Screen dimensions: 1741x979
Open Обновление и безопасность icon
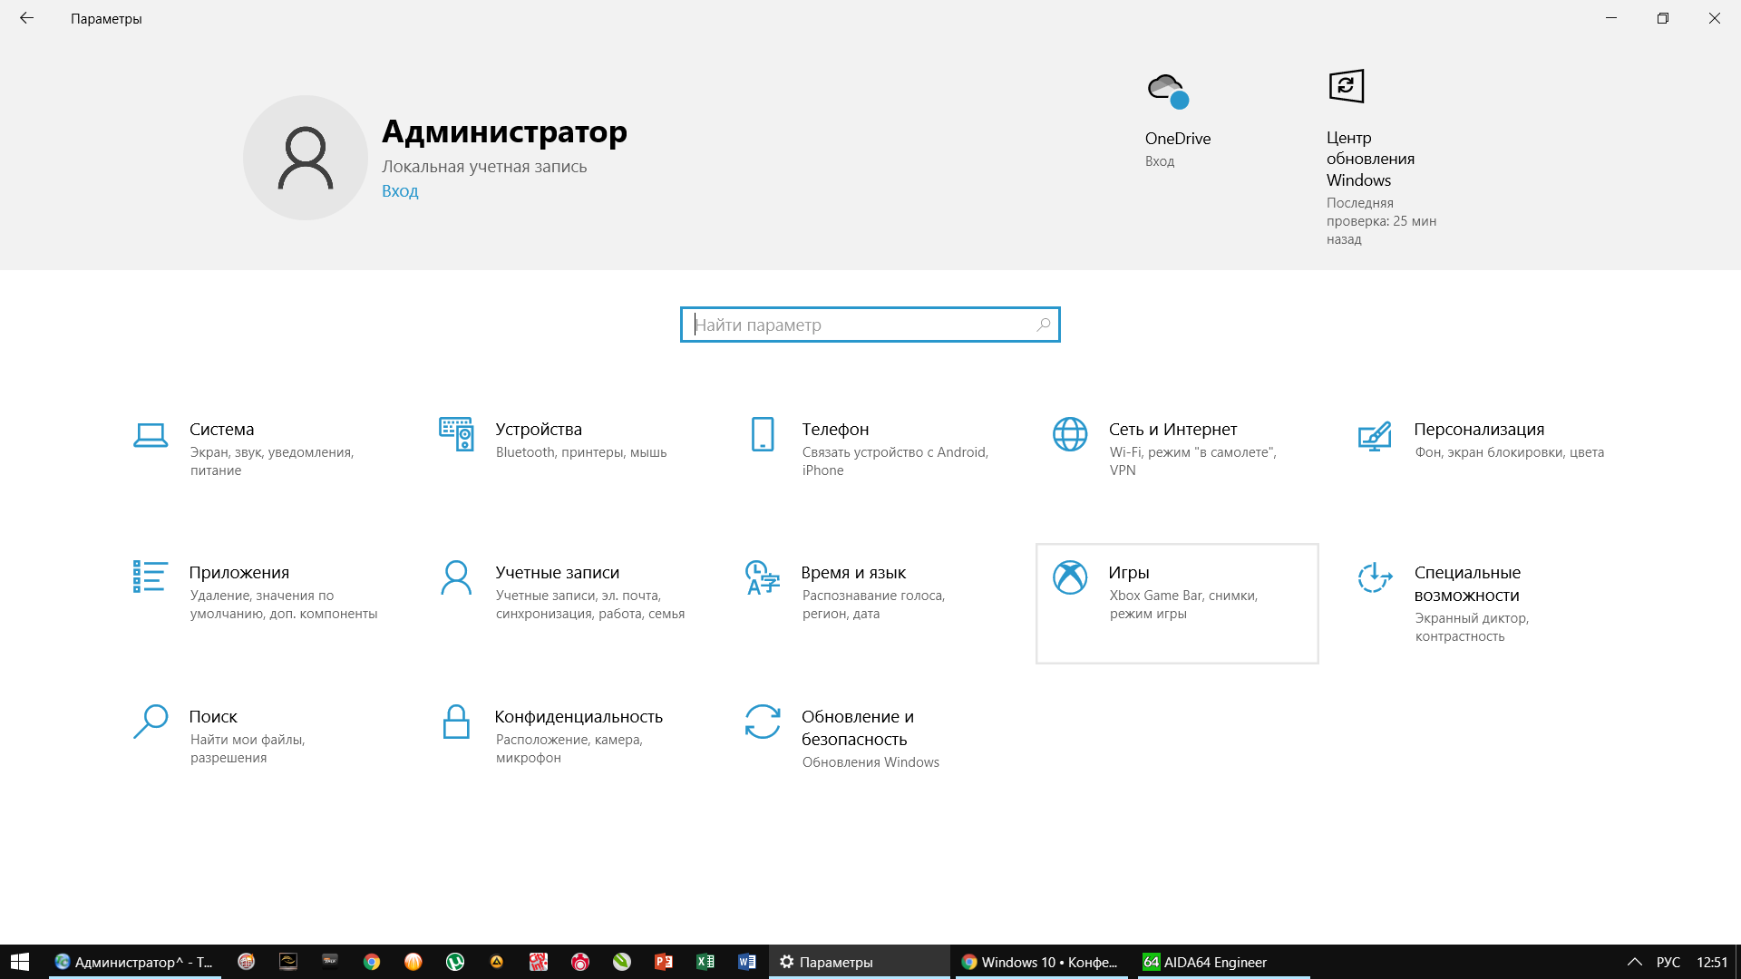[x=763, y=722]
